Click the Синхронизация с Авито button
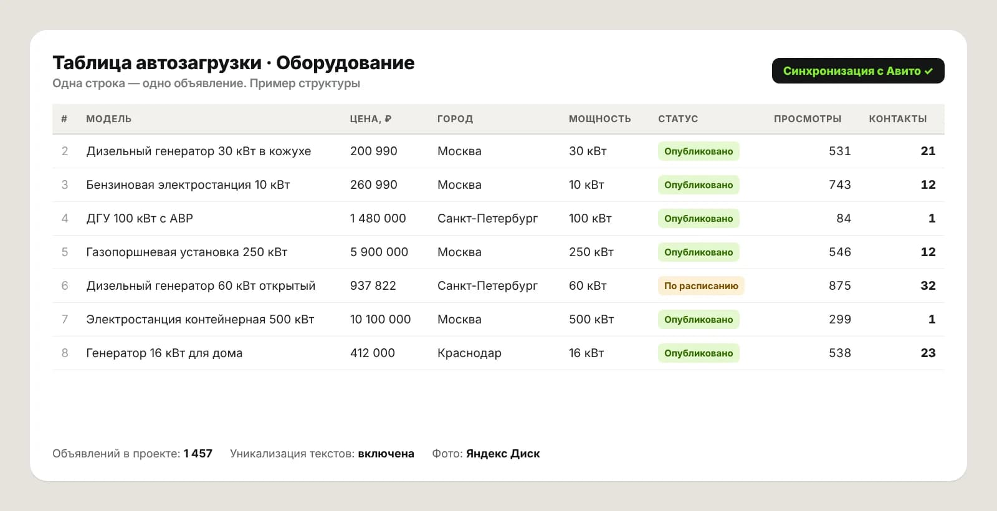The image size is (997, 511). click(x=858, y=71)
